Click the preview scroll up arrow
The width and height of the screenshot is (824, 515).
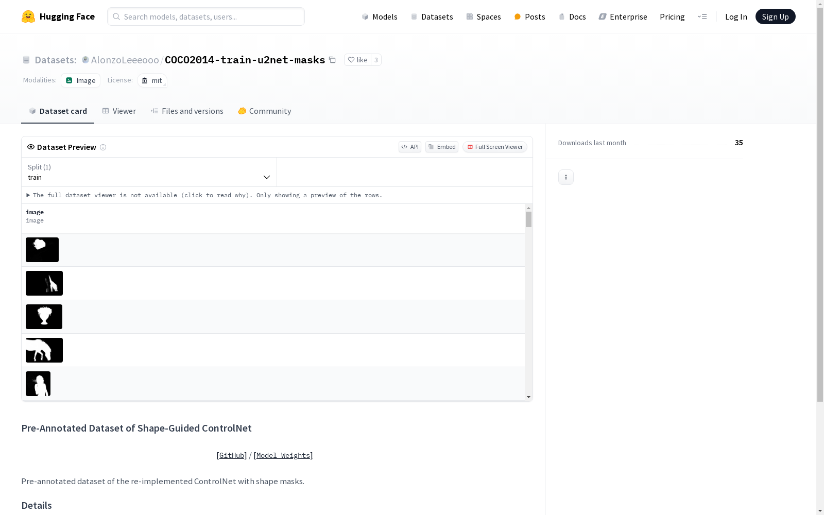click(x=528, y=208)
